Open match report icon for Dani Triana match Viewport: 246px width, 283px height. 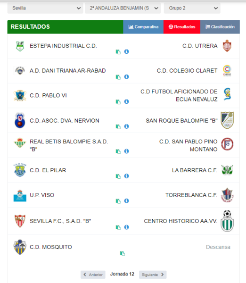[118, 77]
